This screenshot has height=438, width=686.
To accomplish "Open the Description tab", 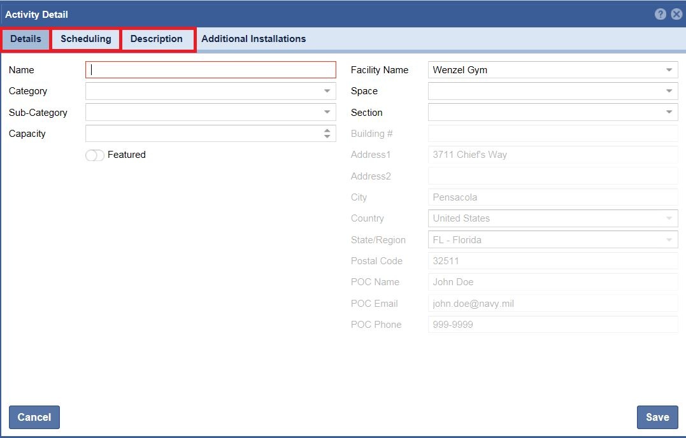I will (157, 39).
